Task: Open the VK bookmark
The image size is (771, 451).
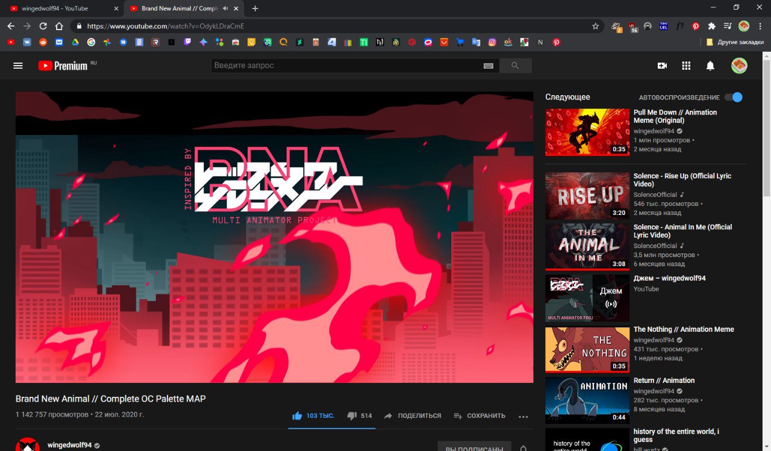Action: [x=27, y=42]
